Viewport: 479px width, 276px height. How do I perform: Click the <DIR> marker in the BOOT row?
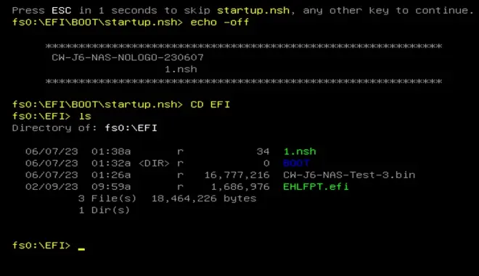154,164
